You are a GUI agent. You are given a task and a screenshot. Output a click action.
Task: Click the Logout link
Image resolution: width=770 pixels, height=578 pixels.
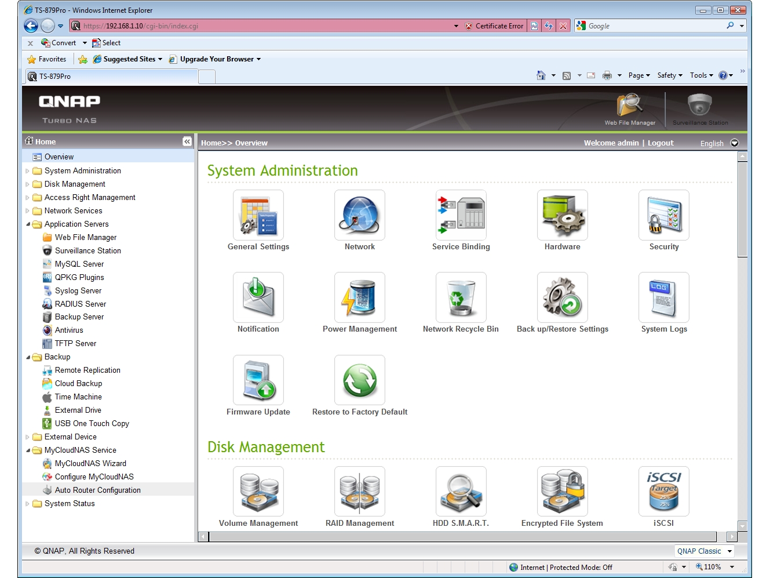click(x=660, y=143)
